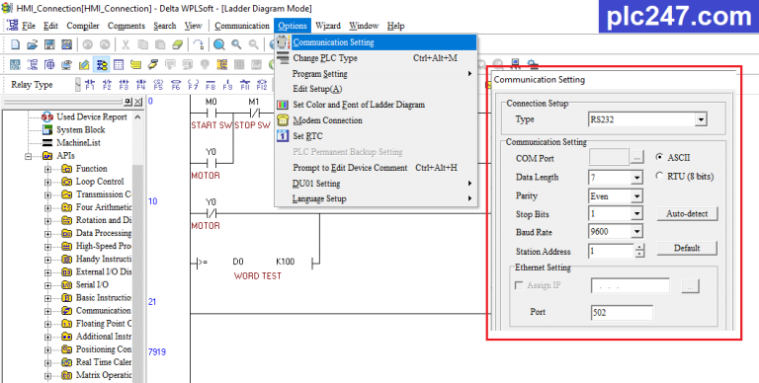Screen dimensions: 759x383
Task: Click the Save floppy disk icon
Action: [49, 45]
